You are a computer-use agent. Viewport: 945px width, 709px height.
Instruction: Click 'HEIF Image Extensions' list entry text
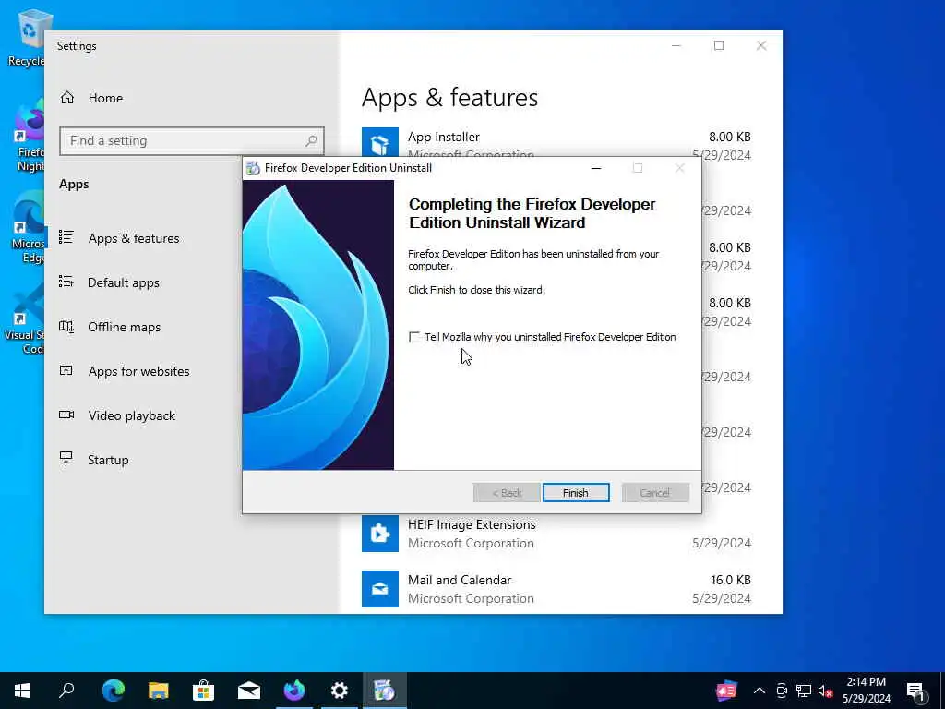(x=472, y=524)
